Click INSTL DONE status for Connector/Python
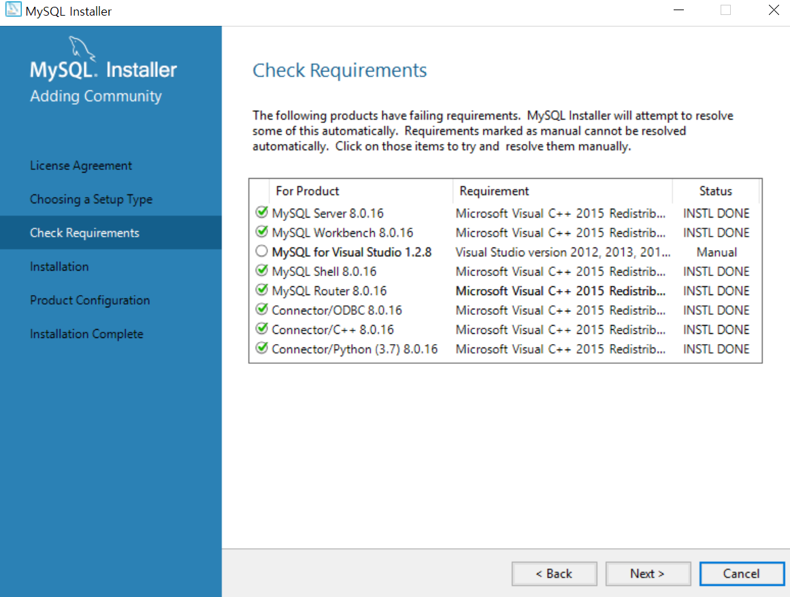Screen dimensions: 790x597 (x=716, y=349)
